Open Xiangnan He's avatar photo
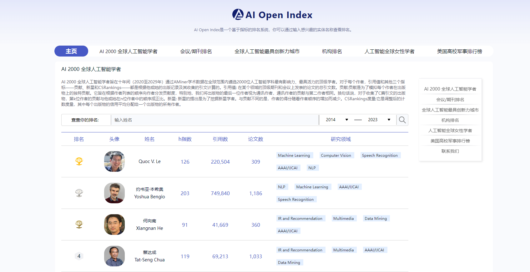The image size is (530, 272). click(114, 225)
